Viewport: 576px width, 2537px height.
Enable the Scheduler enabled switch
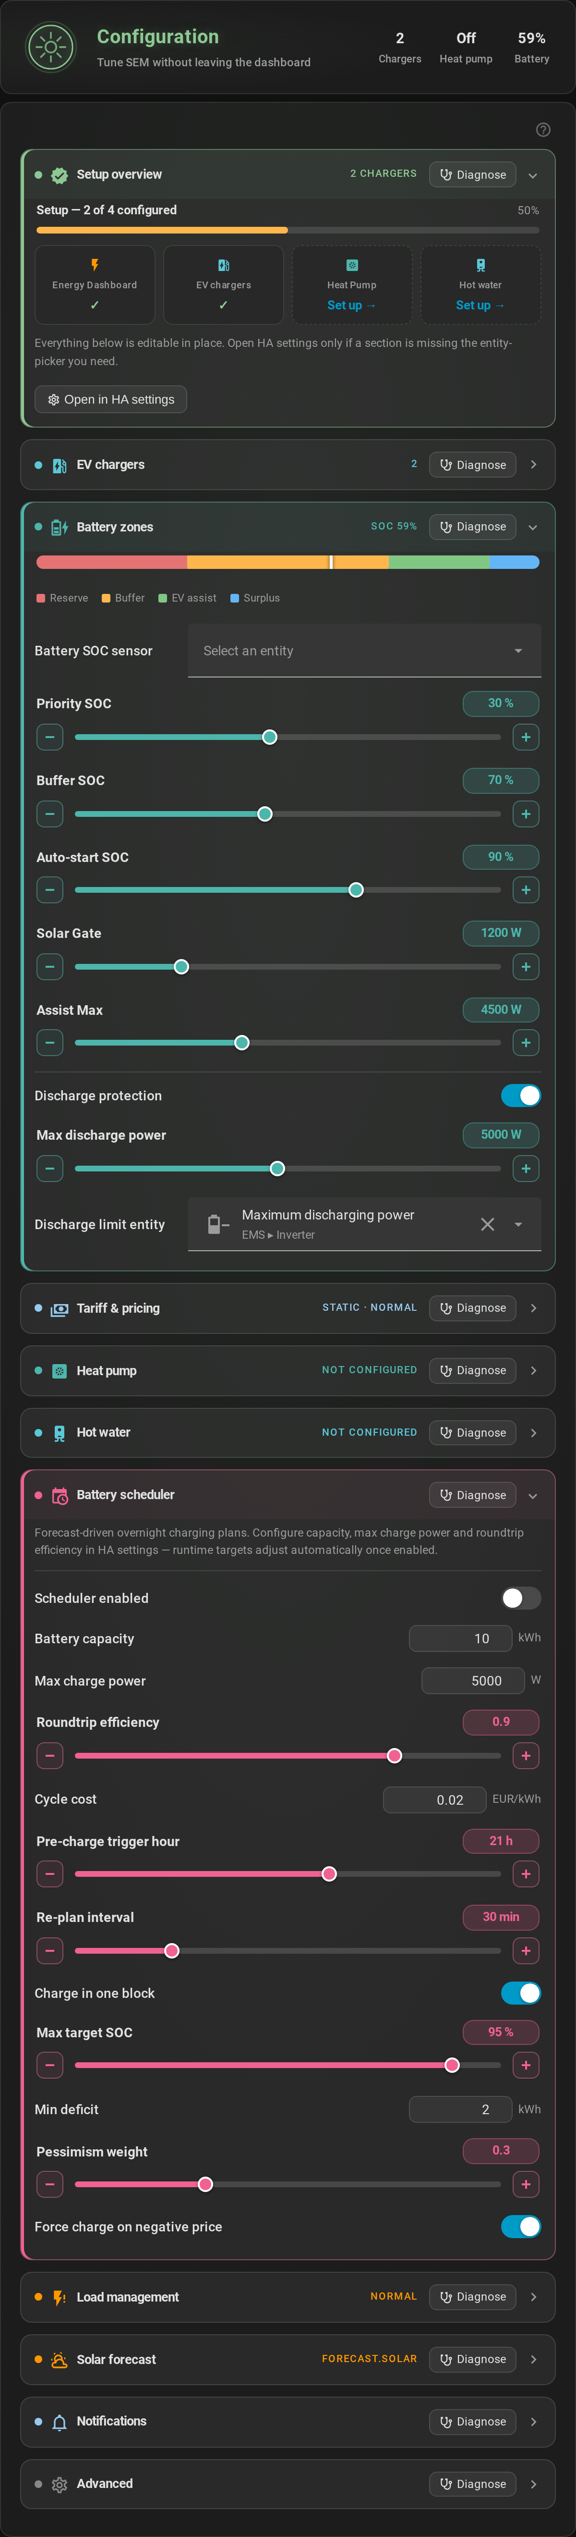(x=521, y=1598)
